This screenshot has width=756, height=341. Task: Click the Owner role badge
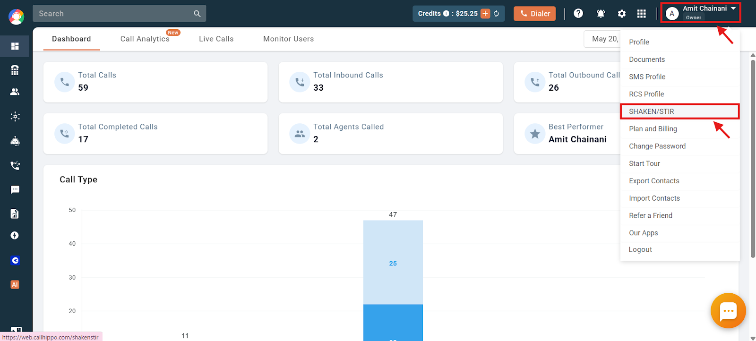pos(694,17)
